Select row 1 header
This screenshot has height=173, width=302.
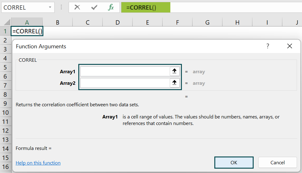[x=5, y=31]
